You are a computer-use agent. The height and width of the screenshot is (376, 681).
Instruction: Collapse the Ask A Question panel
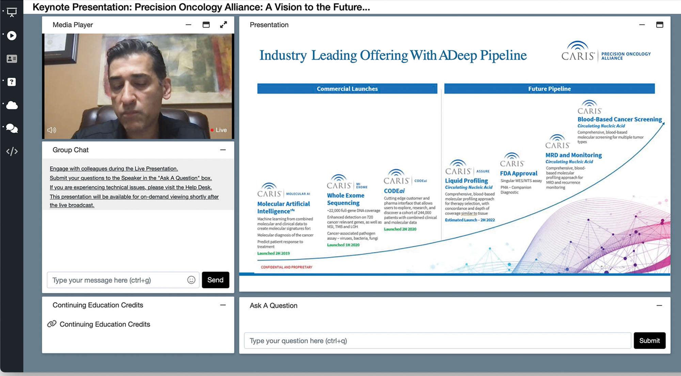[659, 306]
